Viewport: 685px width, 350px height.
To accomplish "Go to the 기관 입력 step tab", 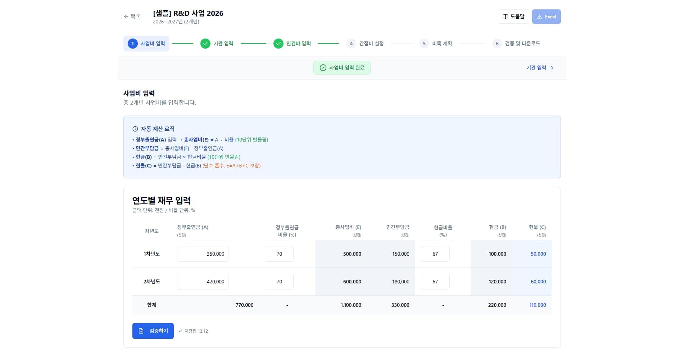I will [217, 44].
